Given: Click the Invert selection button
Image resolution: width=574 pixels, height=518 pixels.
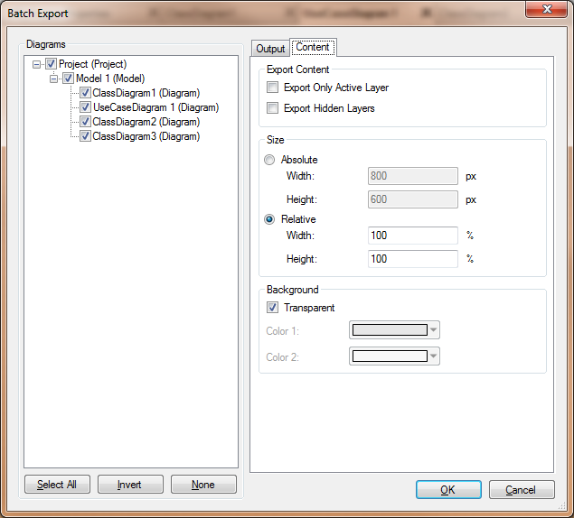Looking at the screenshot, I should coord(130,485).
